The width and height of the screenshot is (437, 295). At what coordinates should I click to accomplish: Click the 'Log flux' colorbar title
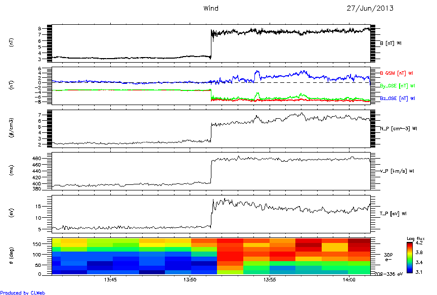(x=416, y=238)
